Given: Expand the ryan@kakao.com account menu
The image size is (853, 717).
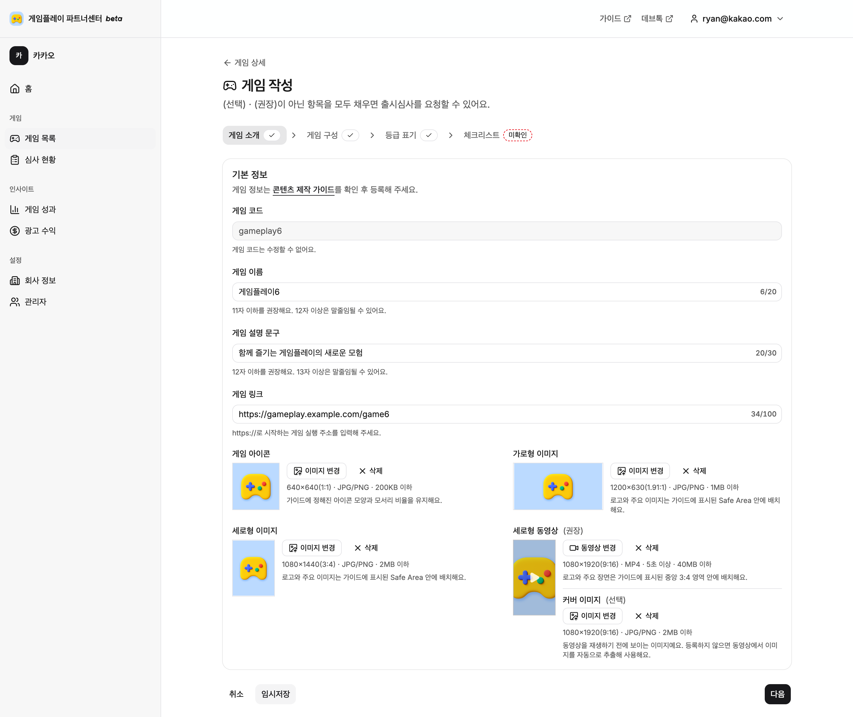Looking at the screenshot, I should pyautogui.click(x=737, y=19).
